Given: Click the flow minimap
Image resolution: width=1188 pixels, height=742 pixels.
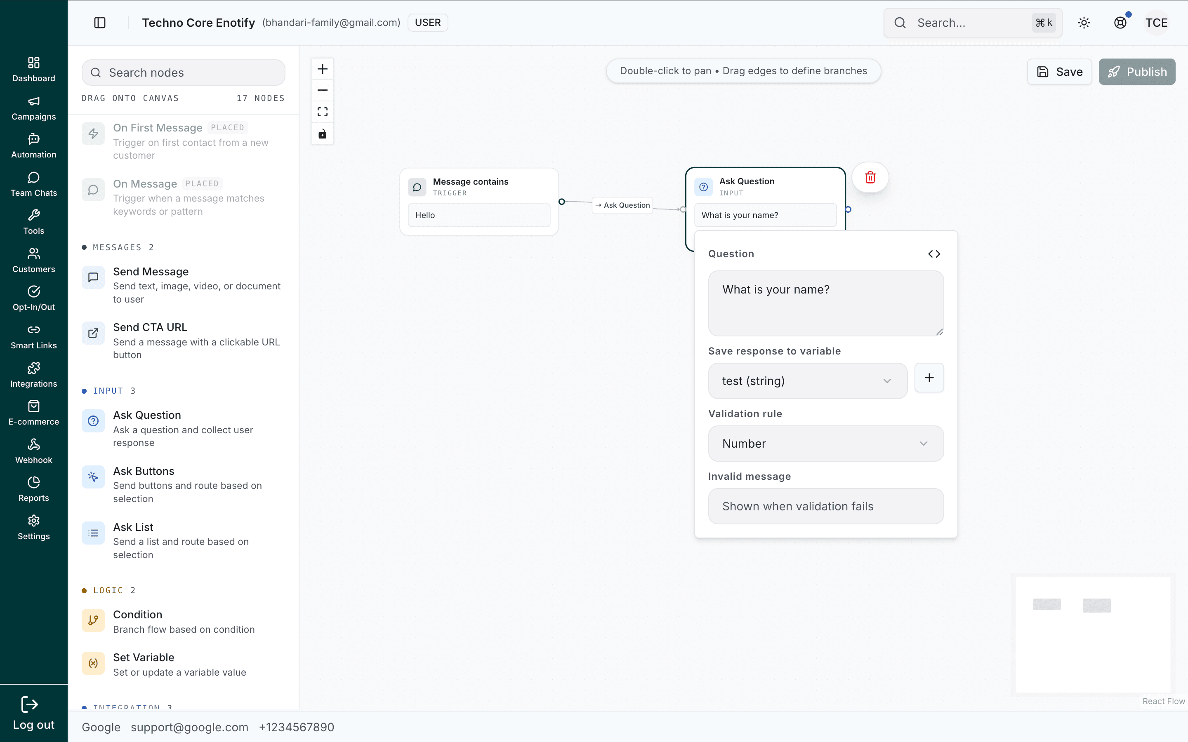Looking at the screenshot, I should [x=1093, y=634].
